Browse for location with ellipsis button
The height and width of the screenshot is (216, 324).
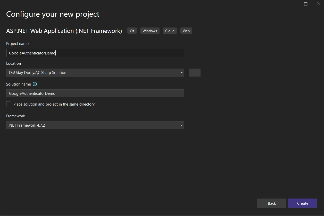click(x=195, y=73)
